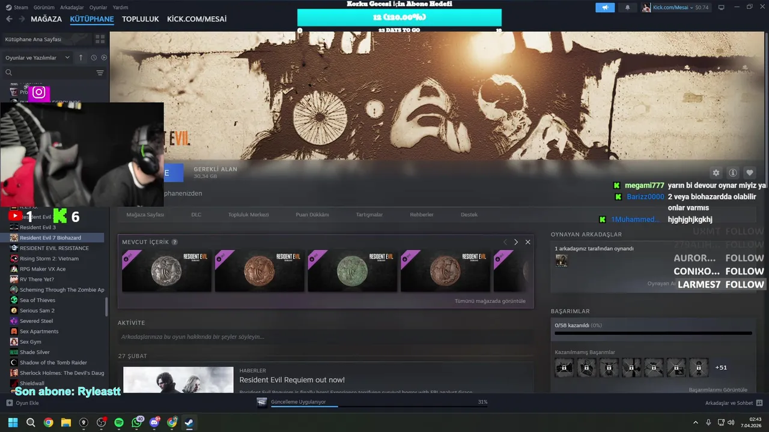The height and width of the screenshot is (432, 769).
Task: Go back with the left arrow navigation icon
Action: [9, 19]
